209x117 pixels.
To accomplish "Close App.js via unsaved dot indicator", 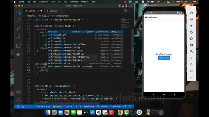I will pos(41,11).
